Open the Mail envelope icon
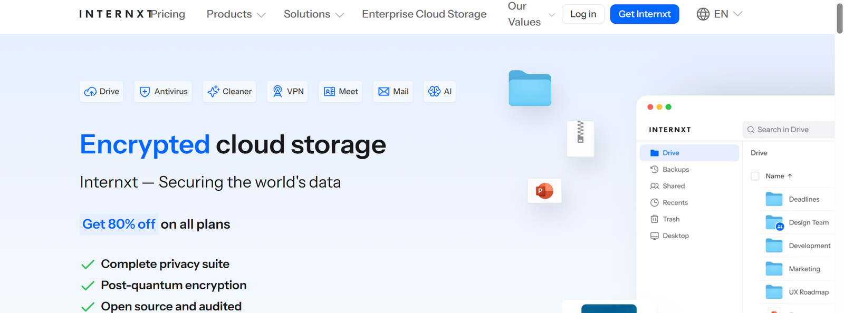844x313 pixels. coord(384,92)
